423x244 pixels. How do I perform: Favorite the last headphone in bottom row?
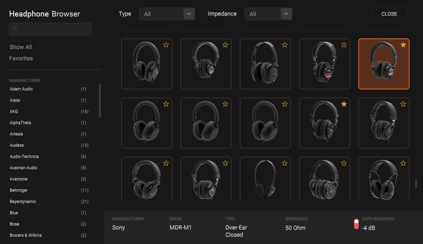(x=403, y=163)
